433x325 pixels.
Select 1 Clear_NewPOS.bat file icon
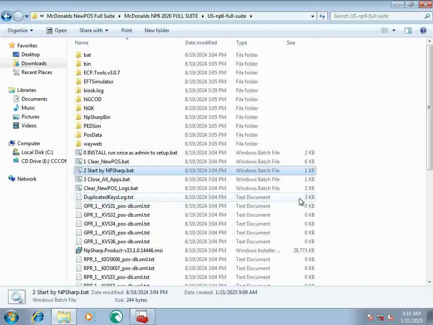point(78,161)
